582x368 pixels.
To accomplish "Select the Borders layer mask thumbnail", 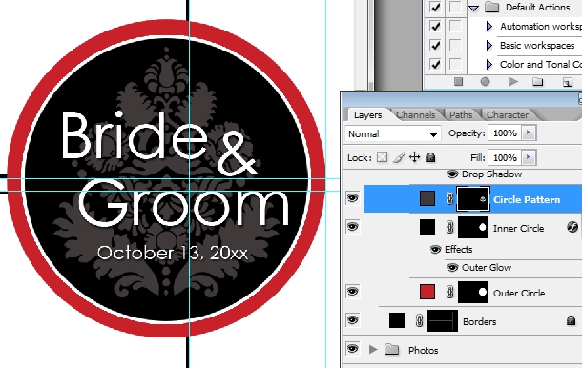I will [x=443, y=321].
